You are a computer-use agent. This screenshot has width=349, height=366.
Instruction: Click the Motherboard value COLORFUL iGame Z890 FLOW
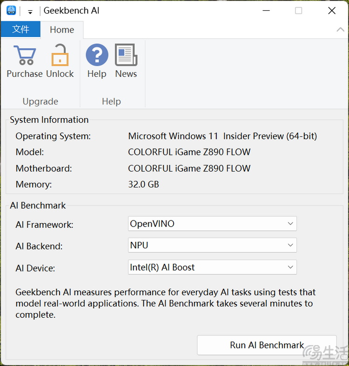tap(189, 168)
